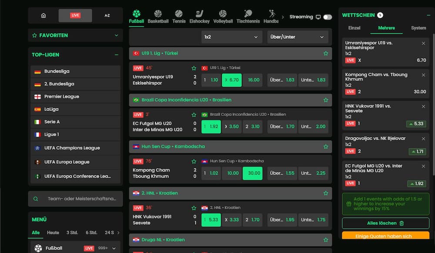Click the Alles löschen button
Viewport: 435px width, 253px height.
[x=385, y=223]
